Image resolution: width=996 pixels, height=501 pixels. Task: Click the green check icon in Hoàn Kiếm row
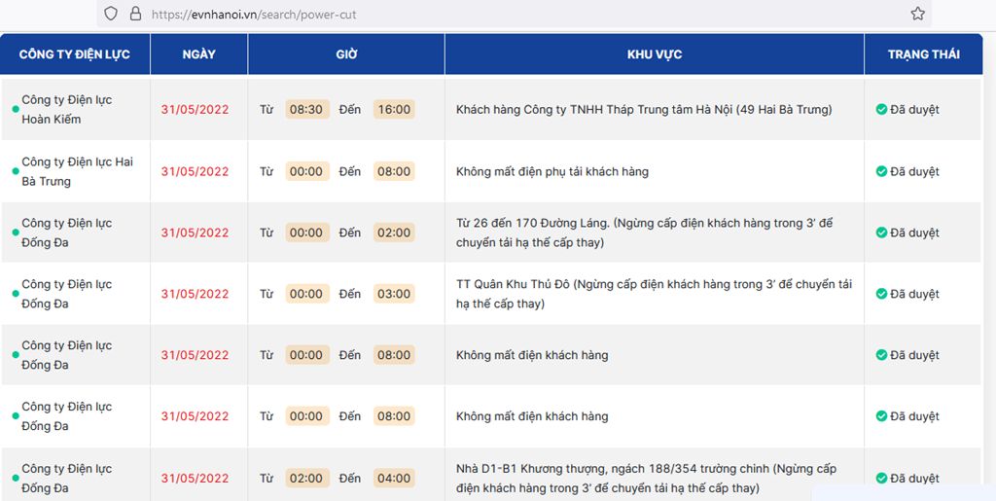click(x=881, y=110)
